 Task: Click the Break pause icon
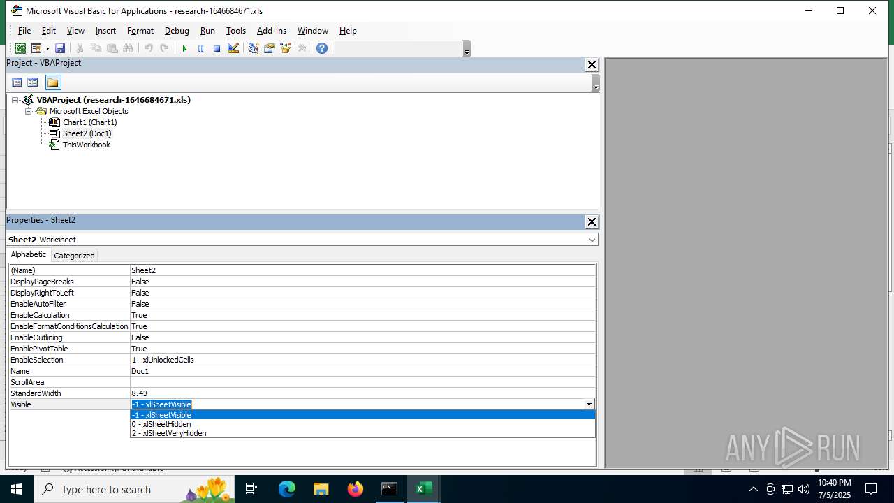pos(200,48)
